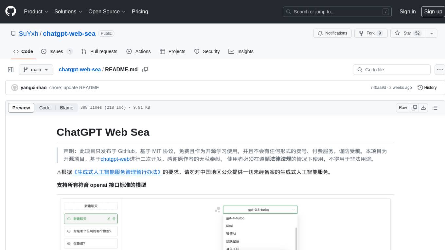Select the Code view

pos(45,108)
